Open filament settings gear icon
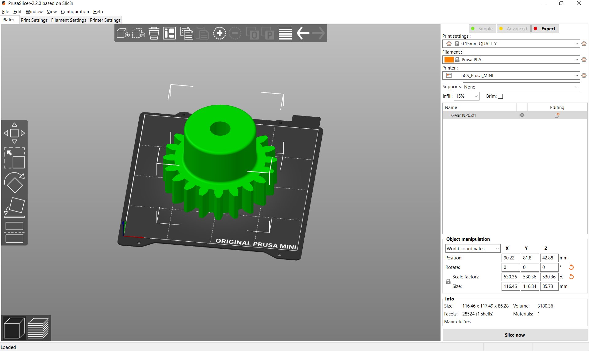 [584, 60]
